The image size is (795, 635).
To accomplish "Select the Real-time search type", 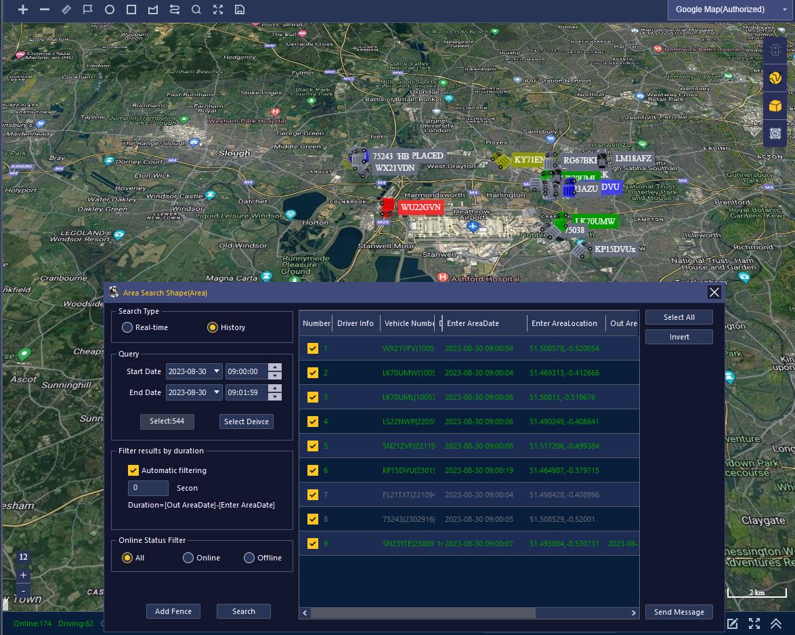I will [127, 327].
